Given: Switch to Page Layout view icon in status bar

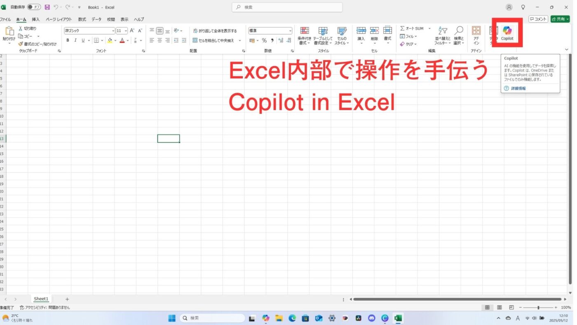Looking at the screenshot, I should click(500, 307).
